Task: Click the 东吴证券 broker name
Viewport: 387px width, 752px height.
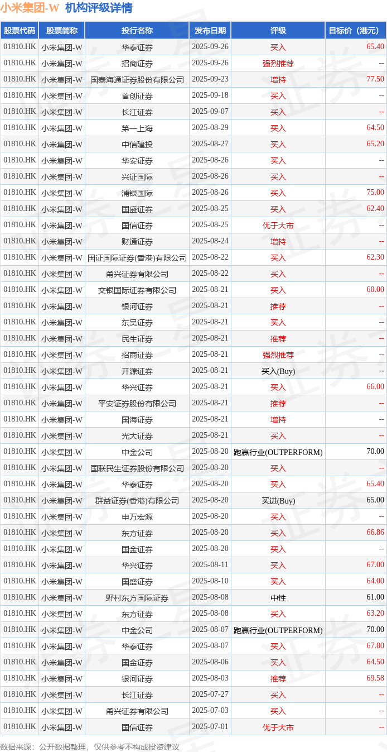Action: point(137,323)
